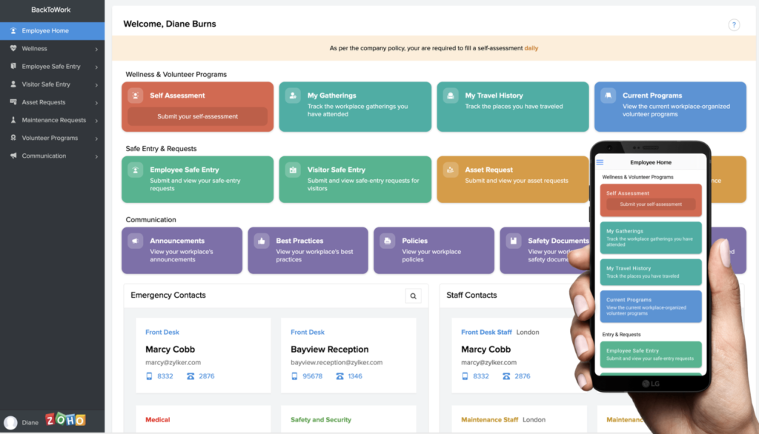759x434 pixels.
Task: Open Maintenance Requests in the sidebar
Action: pyautogui.click(x=53, y=120)
